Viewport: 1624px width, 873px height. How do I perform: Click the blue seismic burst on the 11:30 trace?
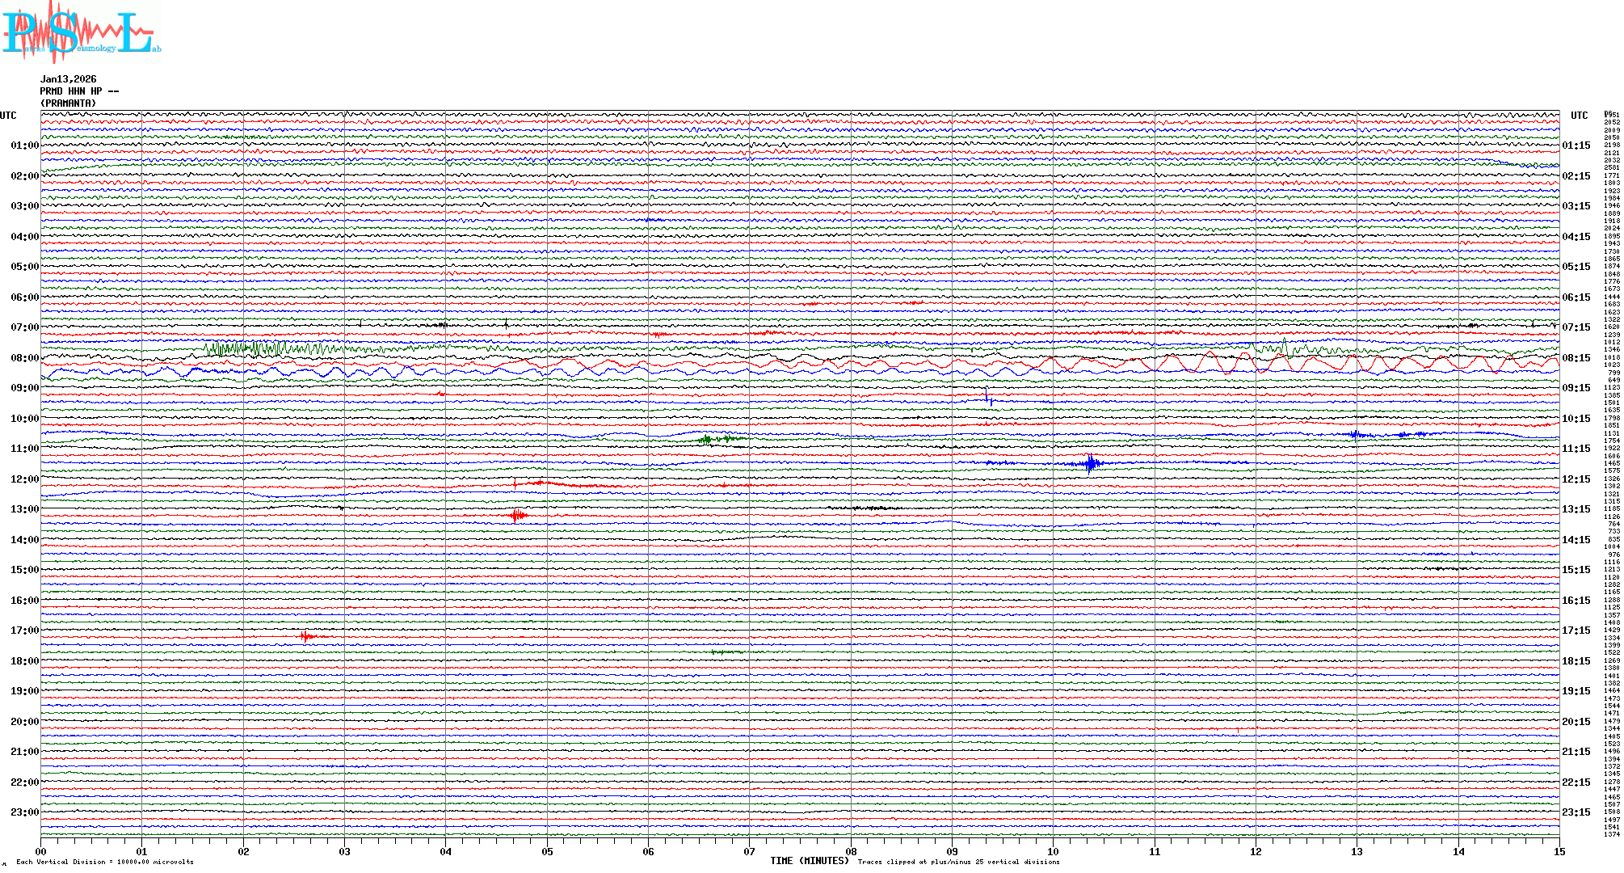(1091, 463)
